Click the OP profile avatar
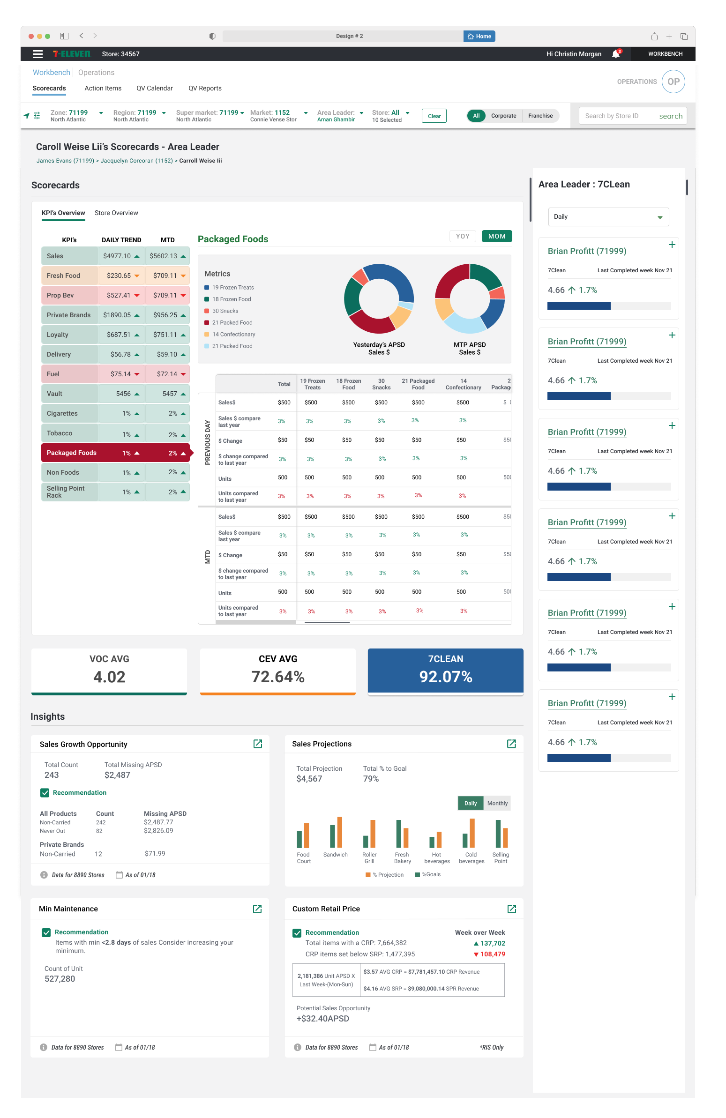Screen dimensions: 726x1118 pos(673,81)
